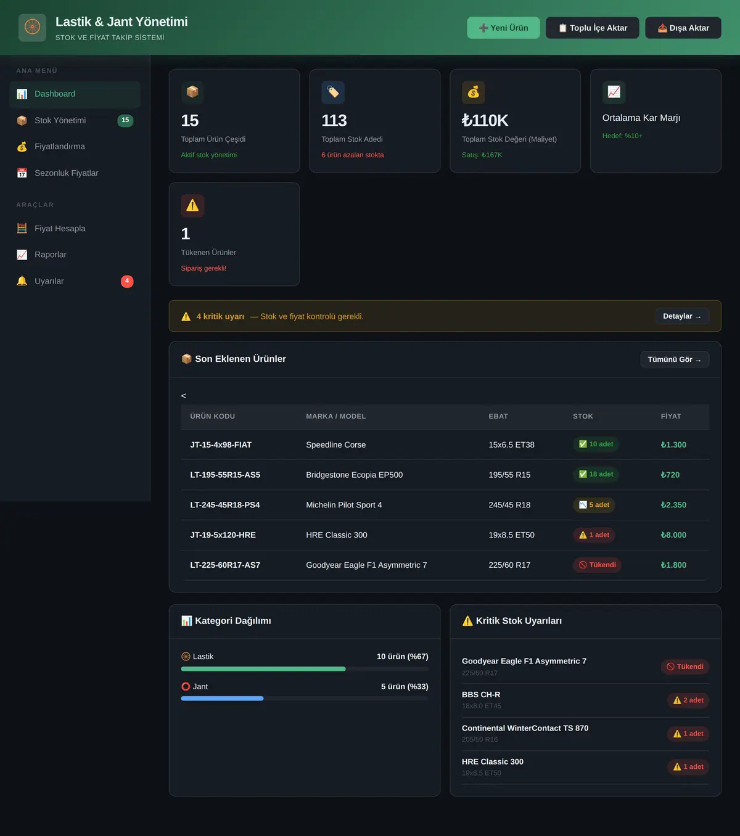The height and width of the screenshot is (836, 740).
Task: Click the tag icon on Toplam Stok Adedi card
Action: 333,92
